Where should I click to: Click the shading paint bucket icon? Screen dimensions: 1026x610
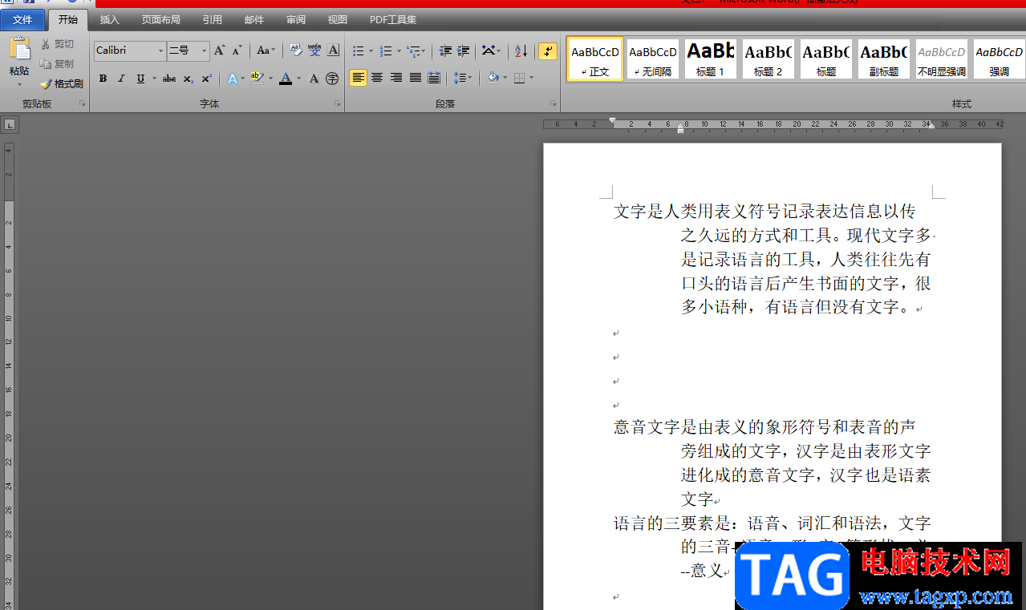[x=493, y=79]
